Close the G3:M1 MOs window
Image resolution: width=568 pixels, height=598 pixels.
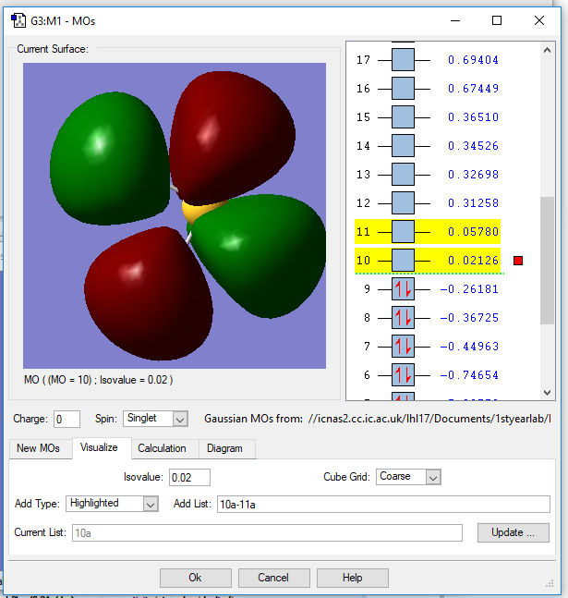click(x=539, y=20)
